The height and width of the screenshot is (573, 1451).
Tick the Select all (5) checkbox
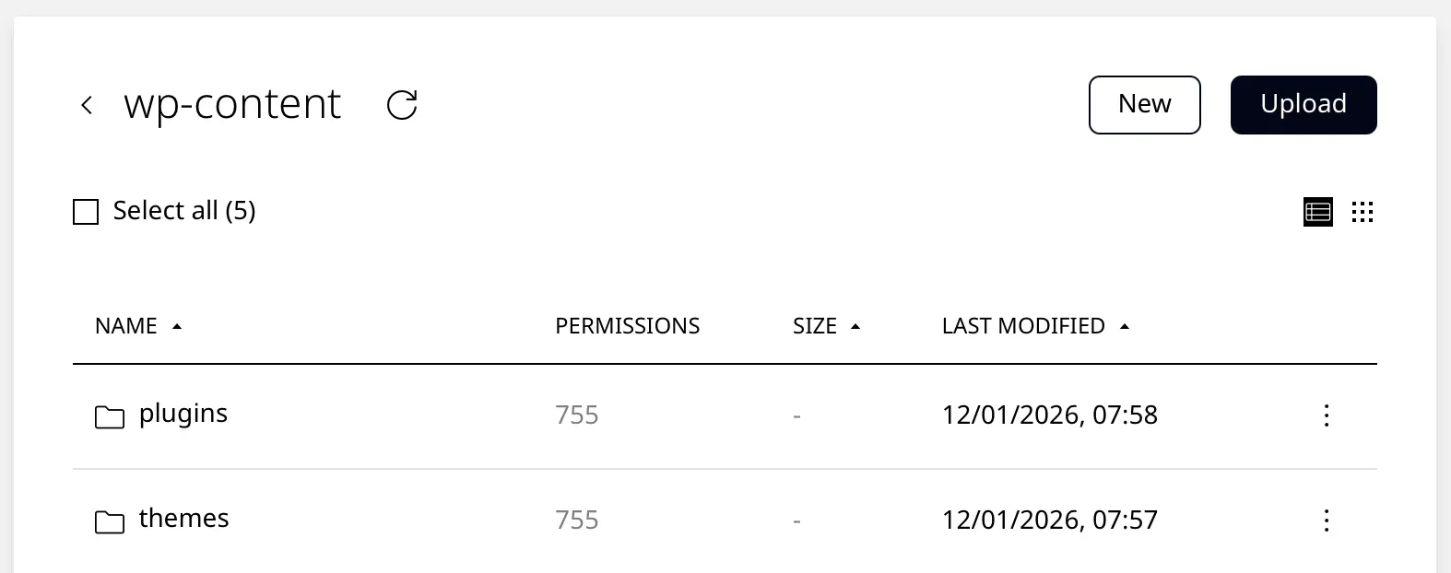tap(86, 212)
